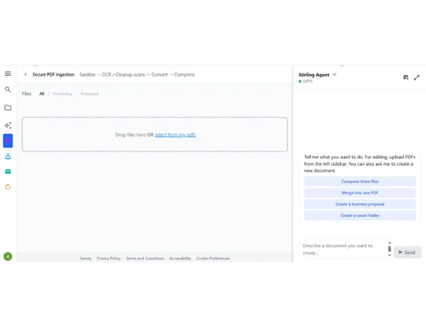Image resolution: width=426 pixels, height=319 pixels.
Task: Click the Files label
Action: point(26,94)
